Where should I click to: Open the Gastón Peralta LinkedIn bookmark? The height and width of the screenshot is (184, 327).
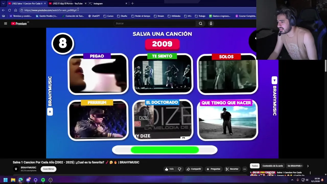point(46,16)
